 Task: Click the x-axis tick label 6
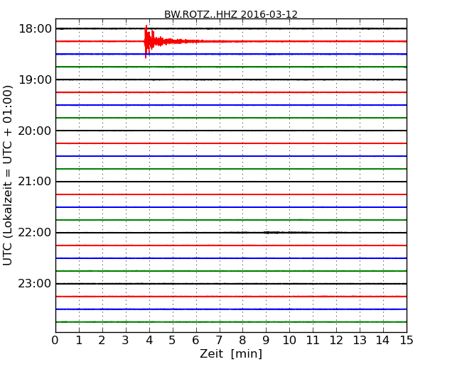pyautogui.click(x=195, y=340)
